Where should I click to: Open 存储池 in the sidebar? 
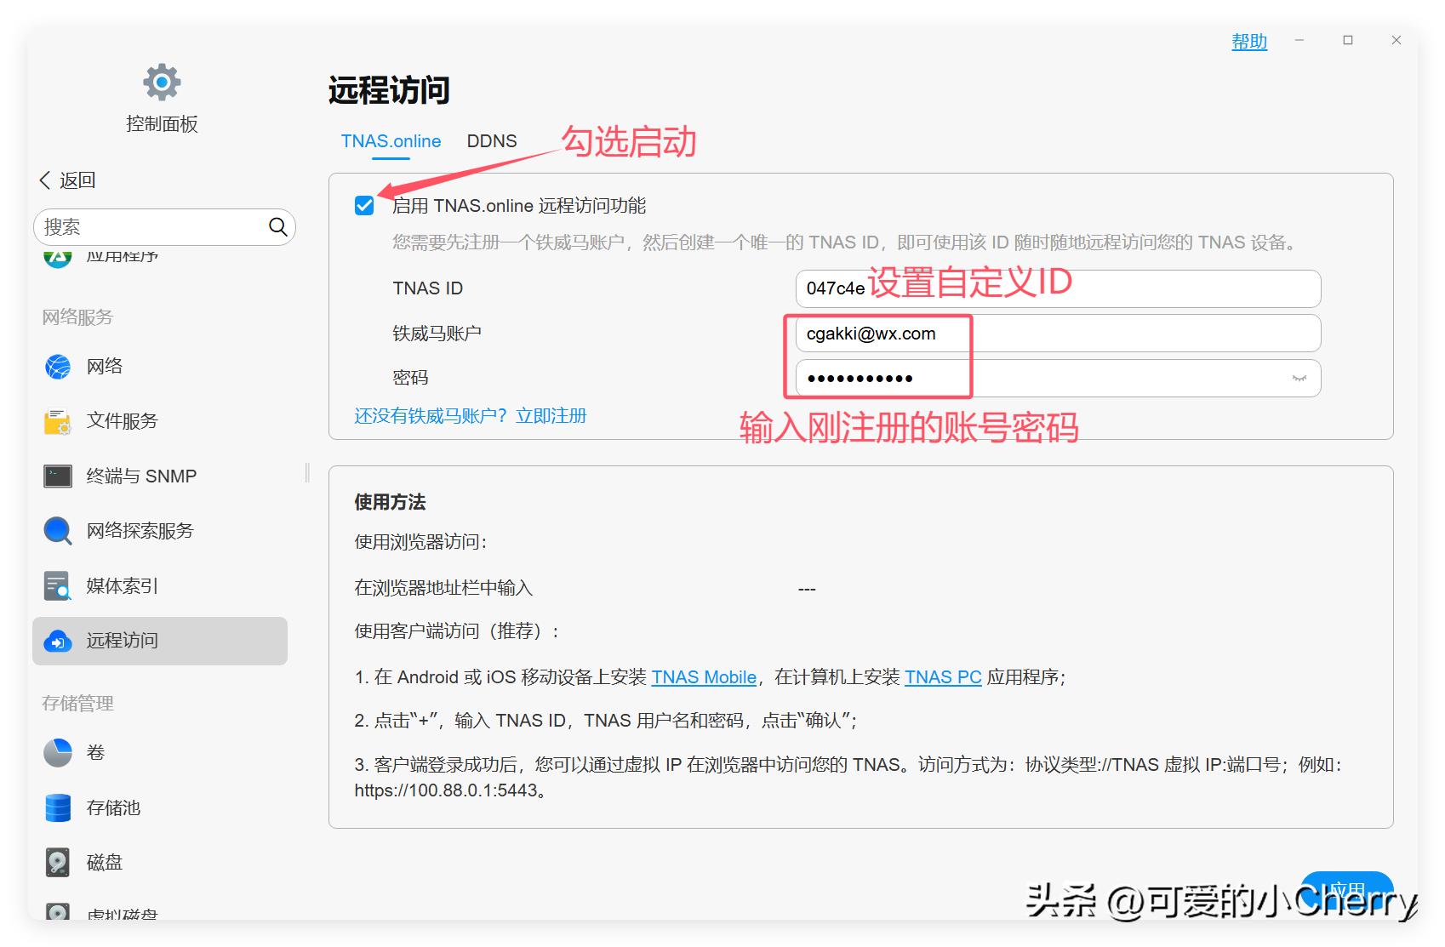pyautogui.click(x=160, y=807)
